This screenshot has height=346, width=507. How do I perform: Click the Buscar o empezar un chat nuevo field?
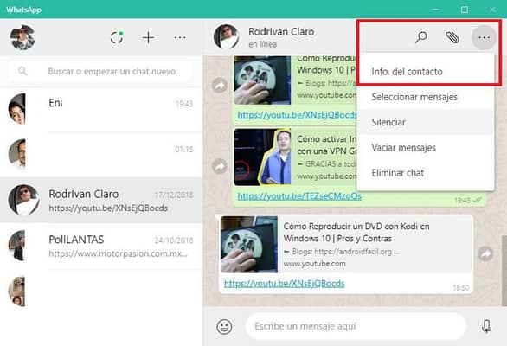click(x=100, y=71)
